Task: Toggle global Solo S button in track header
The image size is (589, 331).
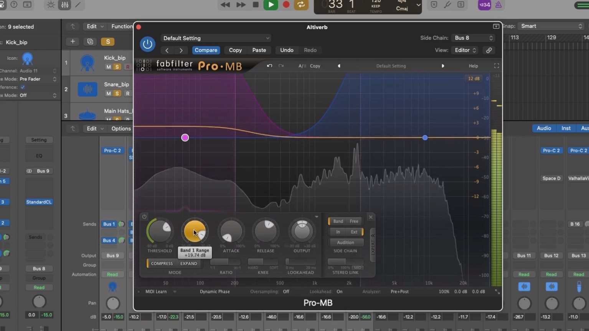Action: tap(108, 41)
